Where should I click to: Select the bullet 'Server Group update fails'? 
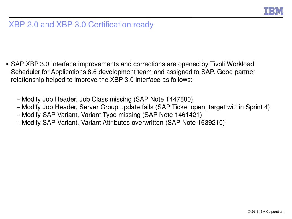point(143,107)
